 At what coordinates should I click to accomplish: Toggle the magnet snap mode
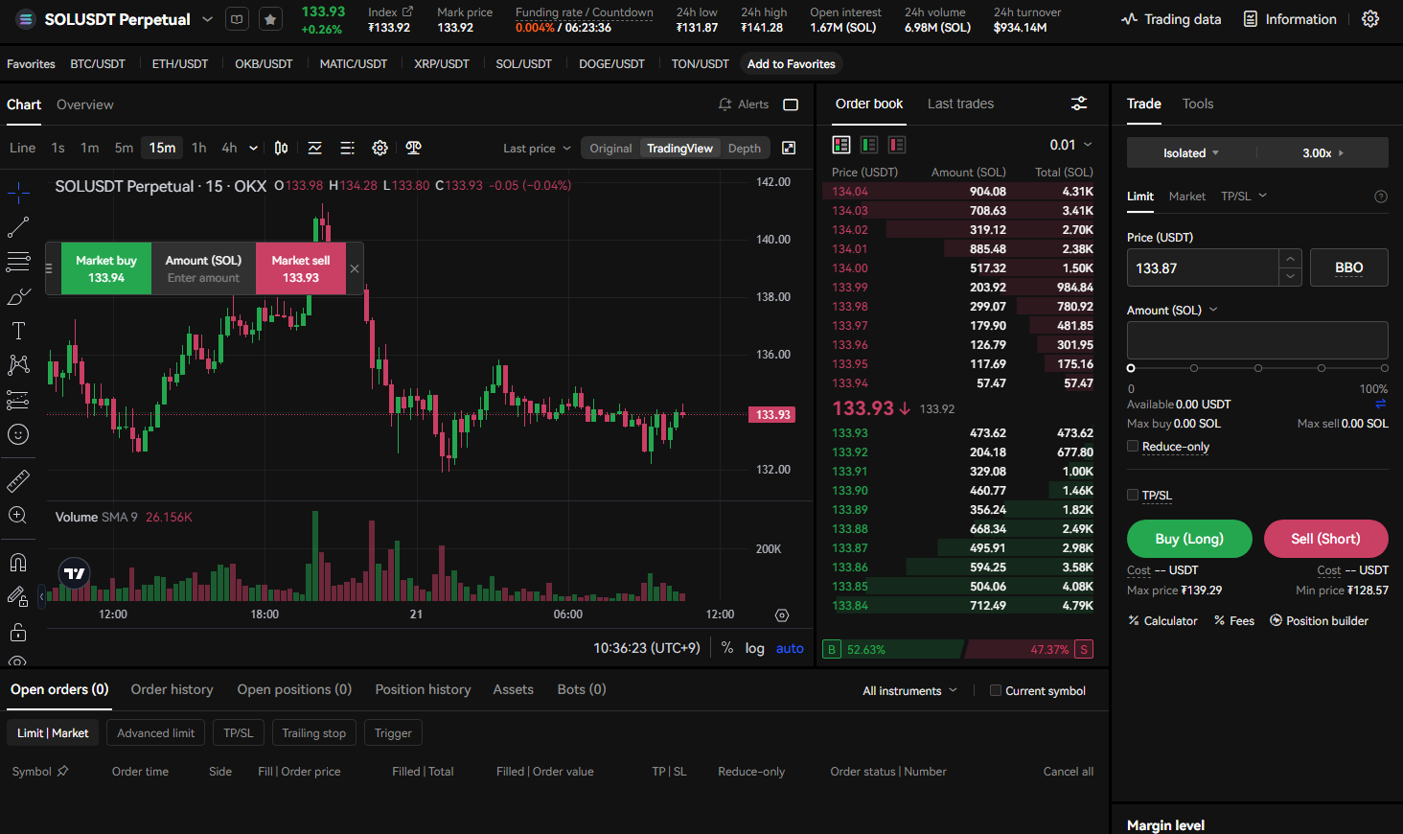click(18, 562)
